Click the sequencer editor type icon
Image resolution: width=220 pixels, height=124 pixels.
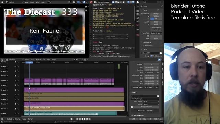click(x=2, y=60)
